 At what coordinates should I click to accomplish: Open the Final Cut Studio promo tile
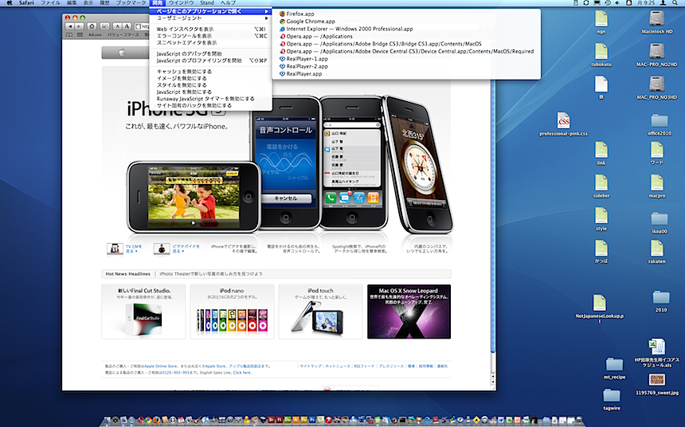[x=143, y=311]
